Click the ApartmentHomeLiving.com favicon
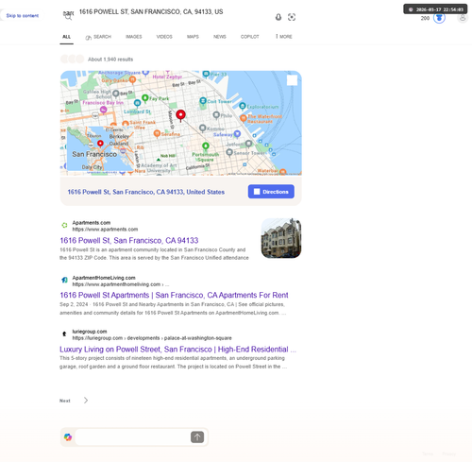This screenshot has height=462, width=472. tap(64, 280)
